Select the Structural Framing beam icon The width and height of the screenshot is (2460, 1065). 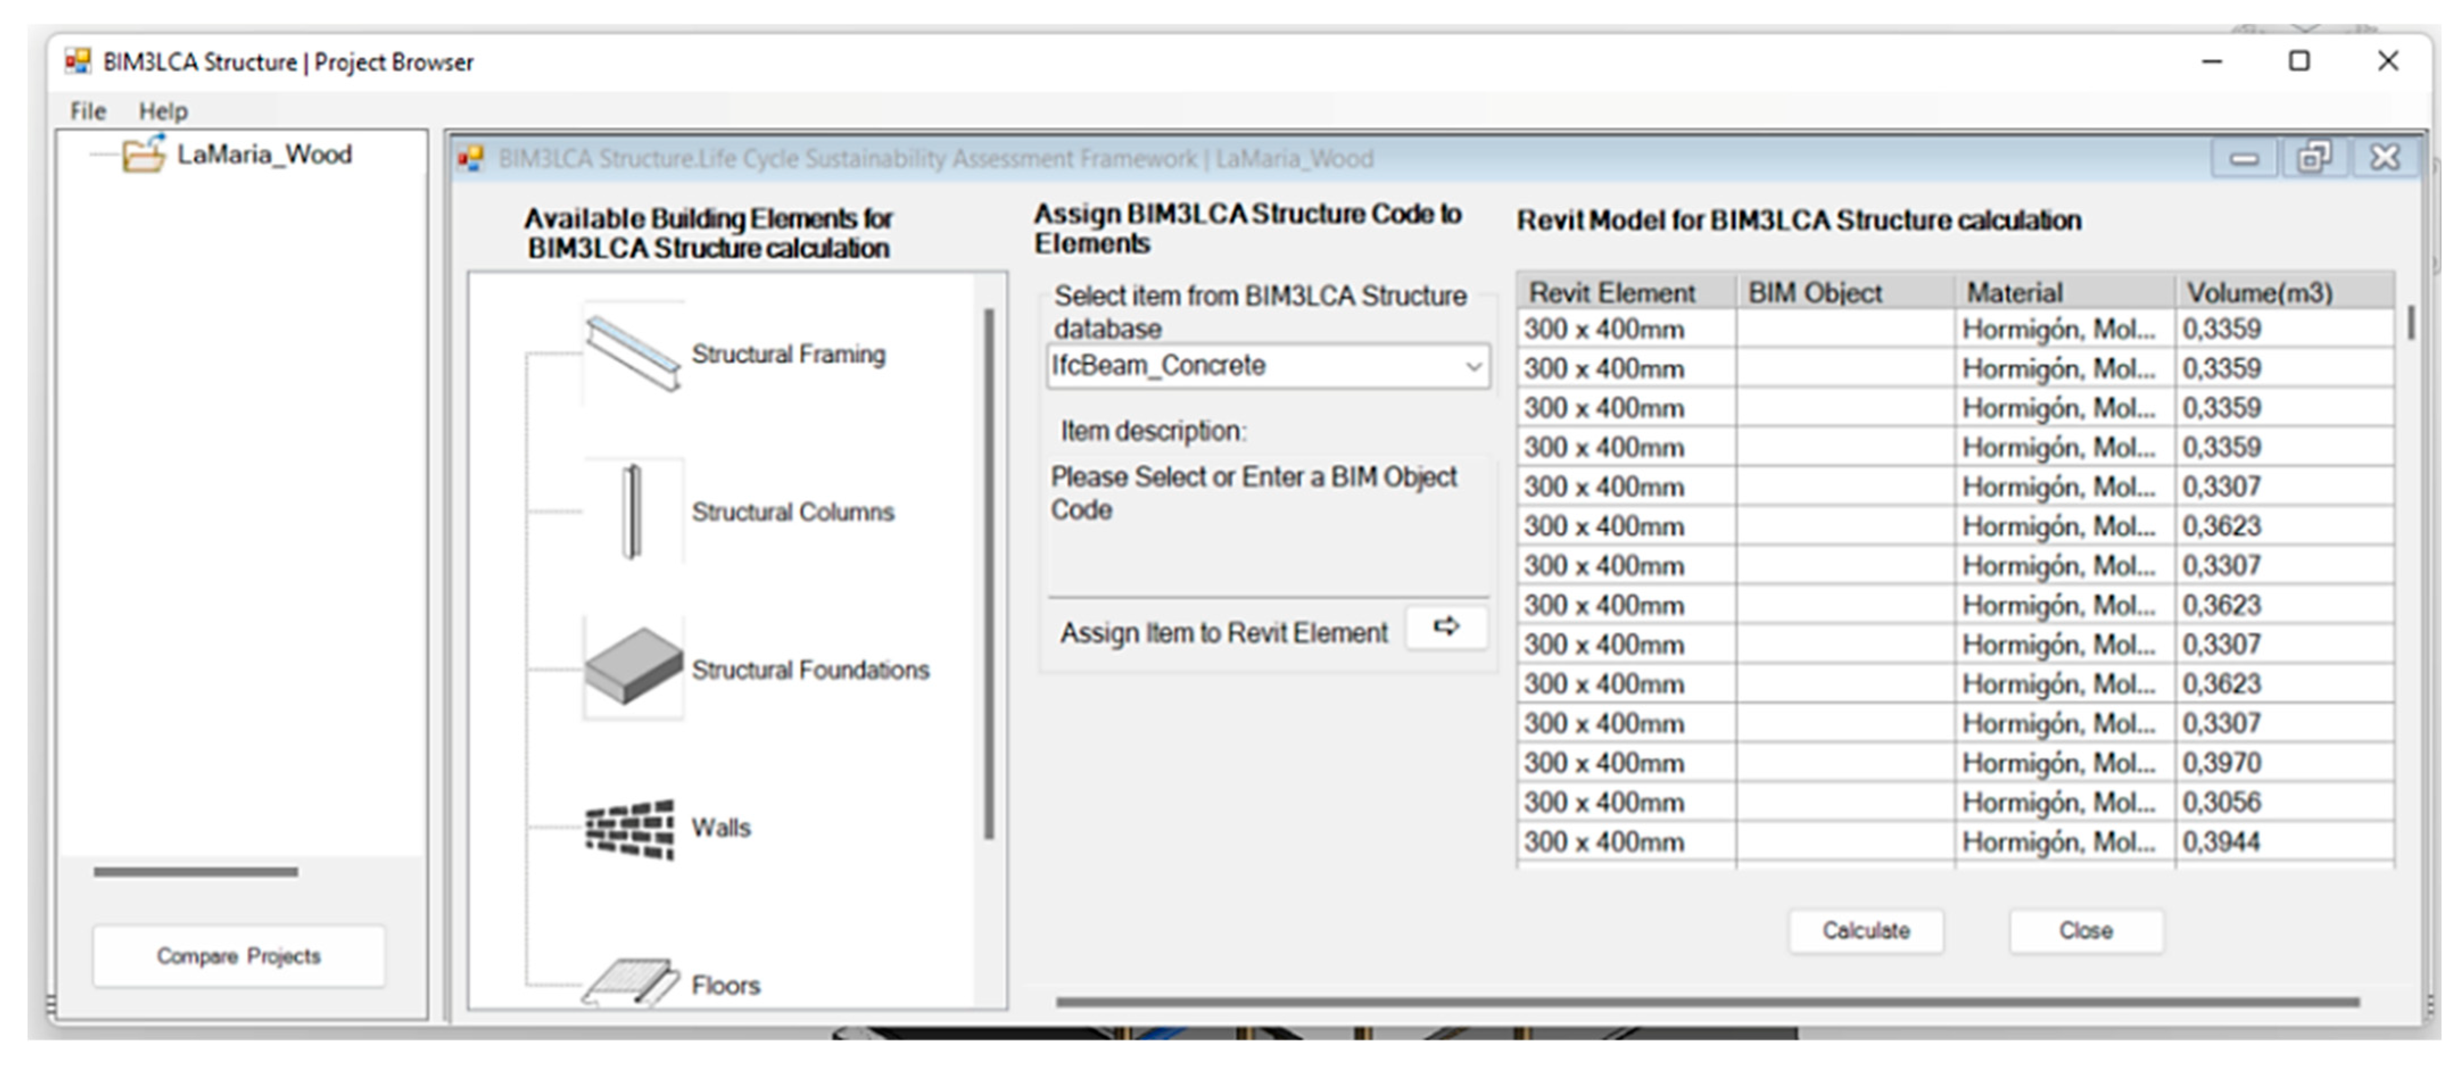(632, 354)
